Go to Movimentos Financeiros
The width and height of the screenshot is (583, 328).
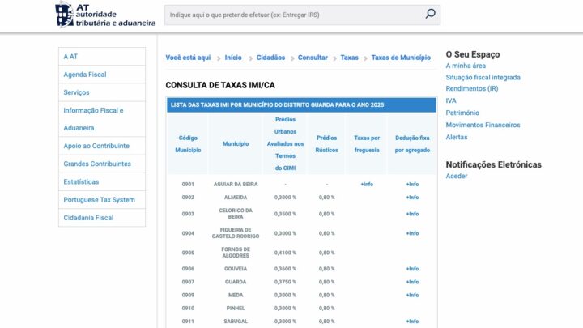point(483,125)
